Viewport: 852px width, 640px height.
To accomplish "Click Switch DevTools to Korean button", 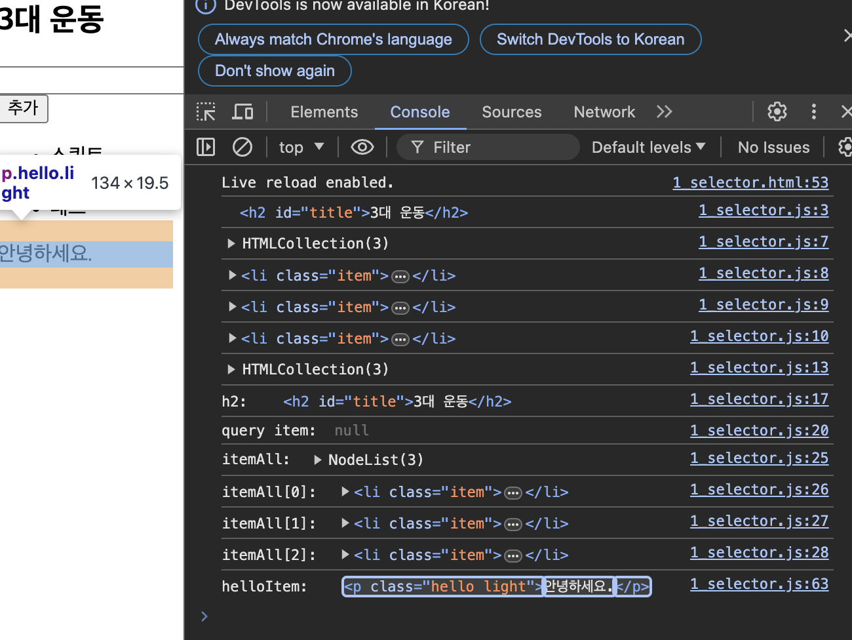I will pyautogui.click(x=591, y=39).
